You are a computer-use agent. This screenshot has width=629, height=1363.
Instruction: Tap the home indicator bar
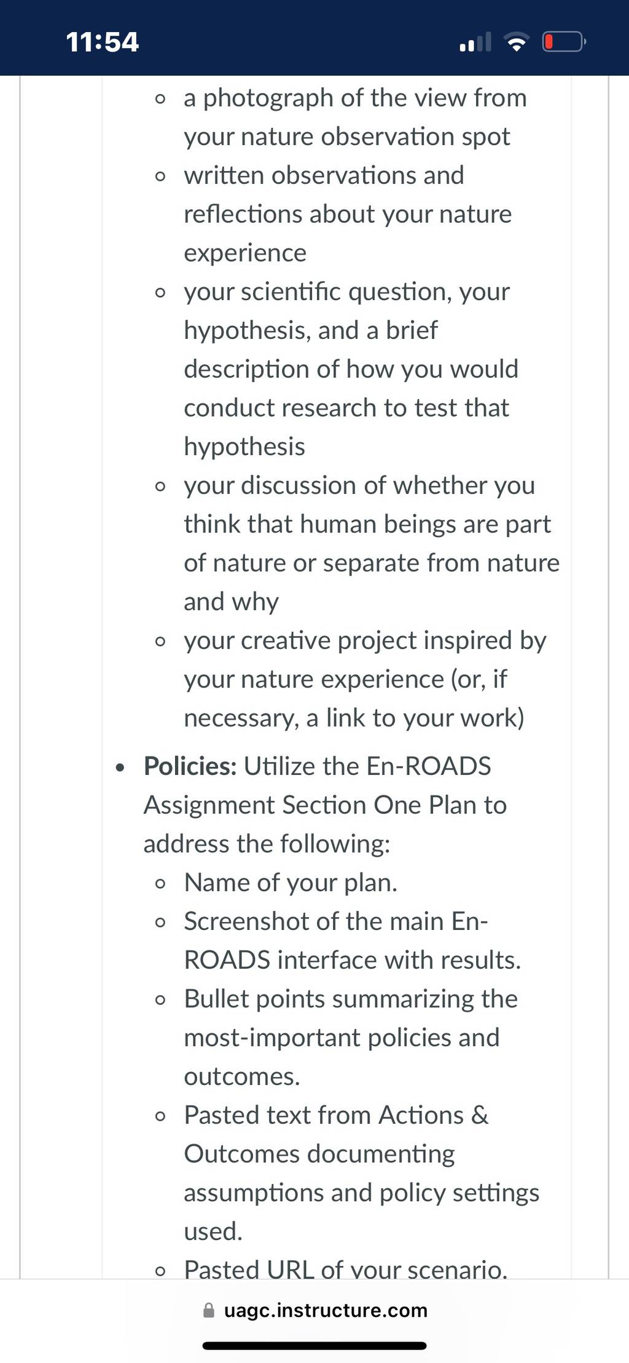tap(314, 1346)
